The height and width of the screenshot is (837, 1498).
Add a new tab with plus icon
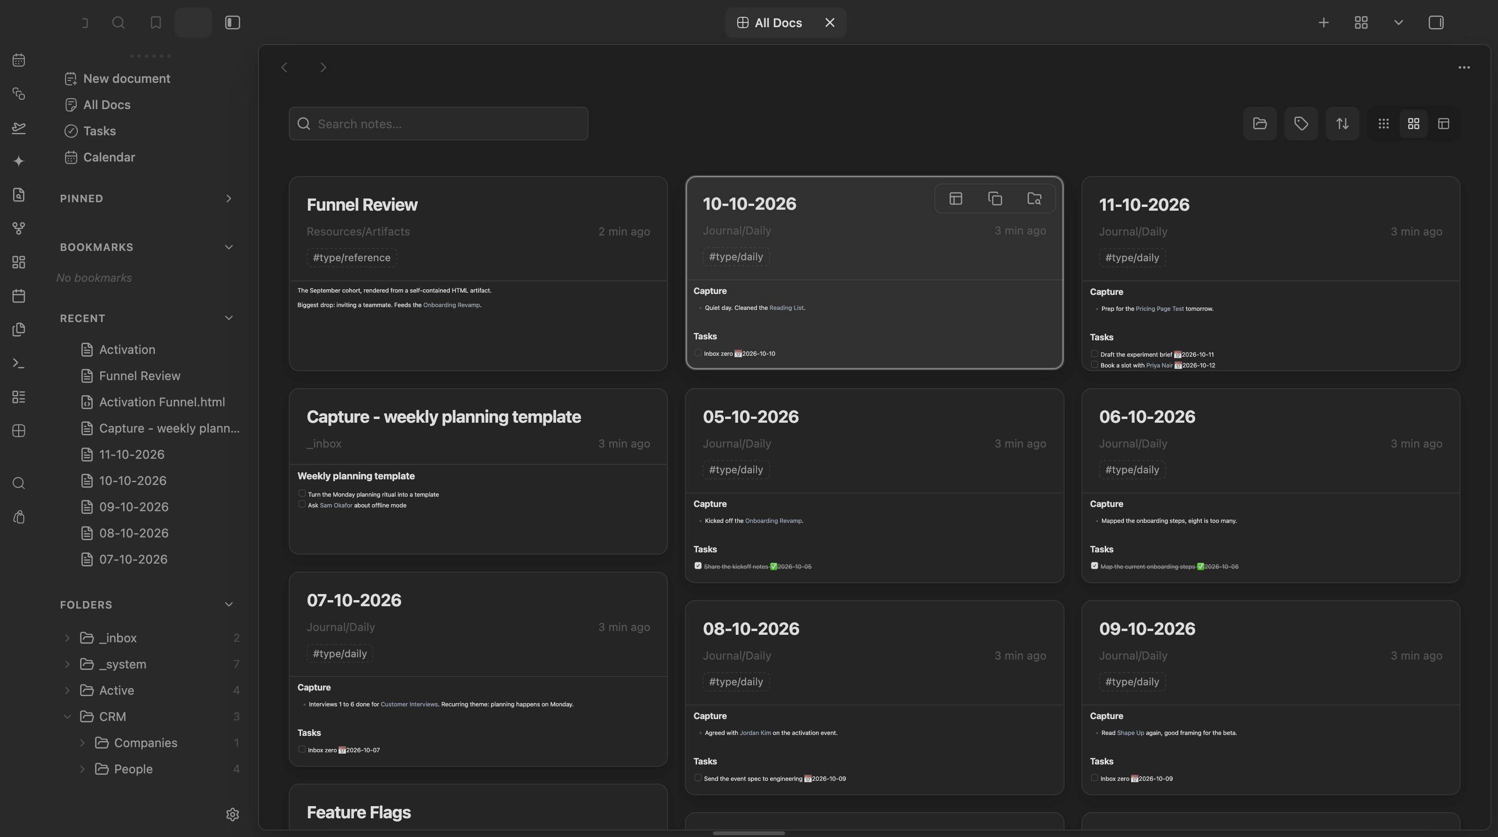[1323, 22]
